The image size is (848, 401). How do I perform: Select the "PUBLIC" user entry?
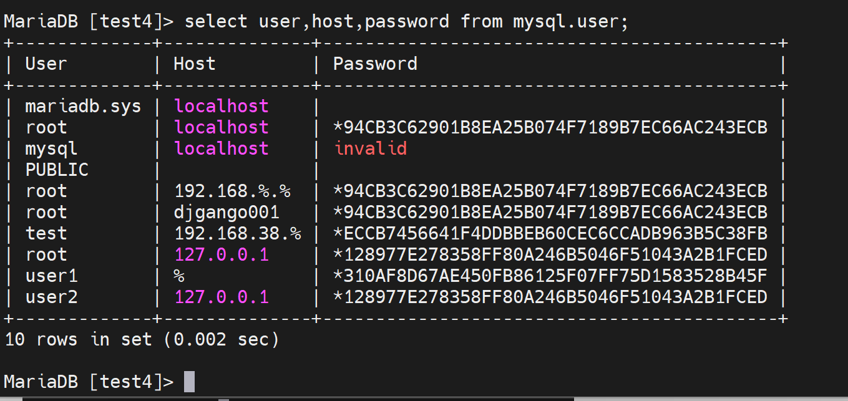pos(57,170)
